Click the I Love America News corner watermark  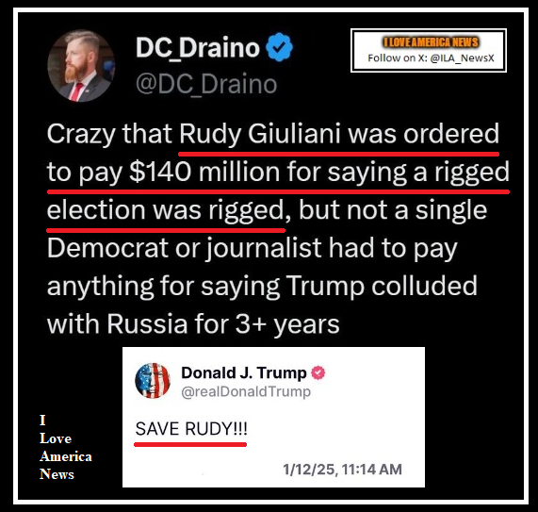point(66,447)
